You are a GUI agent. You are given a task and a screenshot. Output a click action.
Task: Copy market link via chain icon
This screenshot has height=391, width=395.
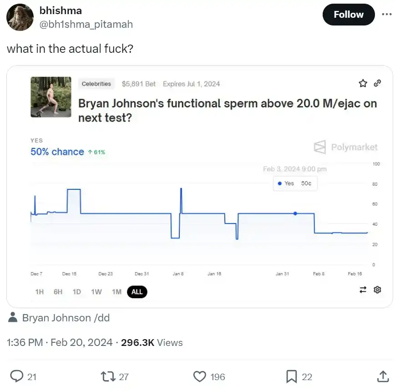pyautogui.click(x=377, y=83)
